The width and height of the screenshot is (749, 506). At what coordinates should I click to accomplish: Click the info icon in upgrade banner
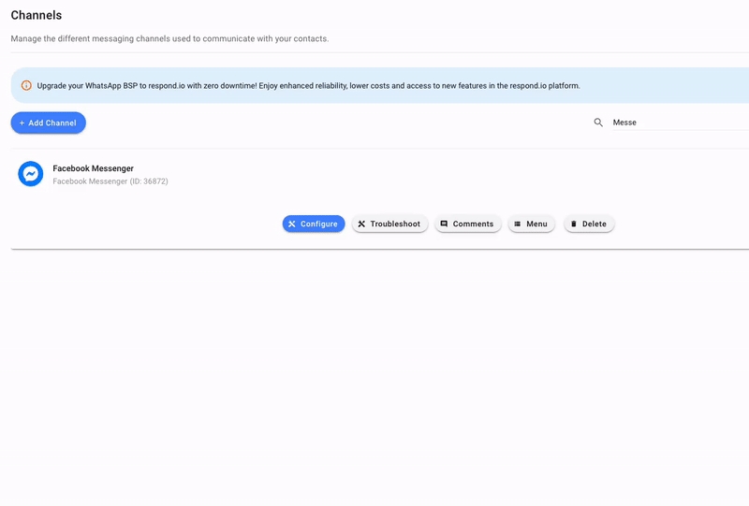(26, 86)
